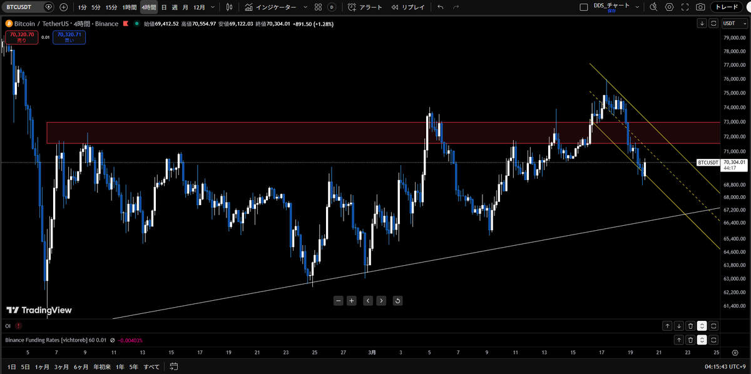
Task: Switch to the 日 daily timeframe
Action: point(164,8)
